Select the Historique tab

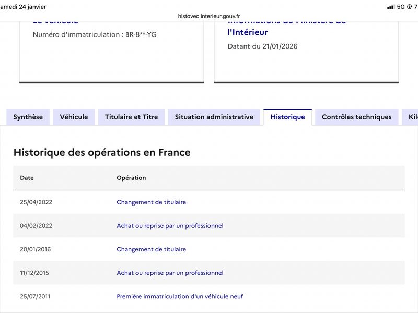(288, 117)
